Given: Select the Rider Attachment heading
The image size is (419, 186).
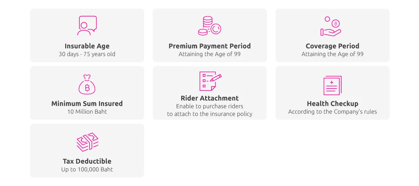Looking at the screenshot, I should coord(210,98).
